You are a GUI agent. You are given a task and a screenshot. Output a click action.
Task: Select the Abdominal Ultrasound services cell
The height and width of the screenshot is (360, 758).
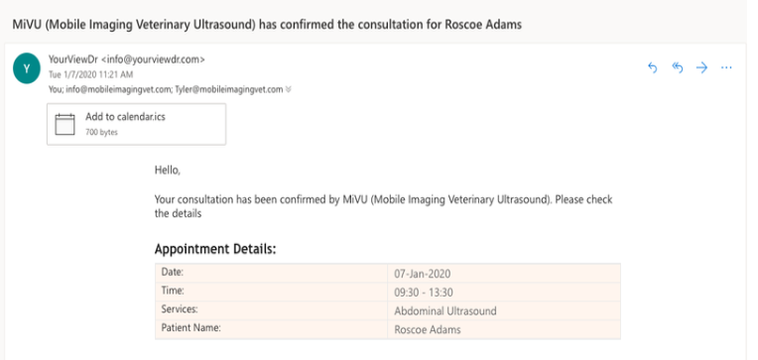click(504, 310)
